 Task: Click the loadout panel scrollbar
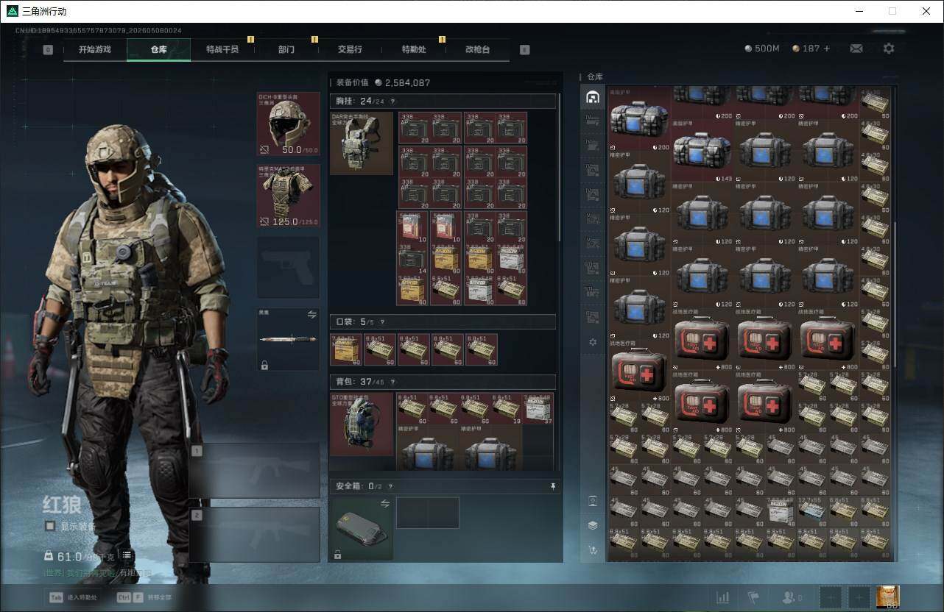coord(560,168)
